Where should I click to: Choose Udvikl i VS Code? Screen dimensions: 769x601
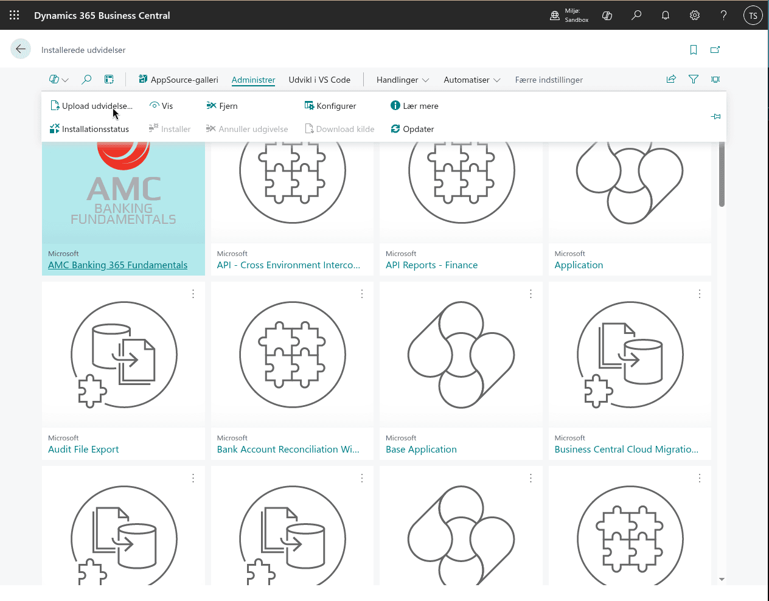pos(319,80)
